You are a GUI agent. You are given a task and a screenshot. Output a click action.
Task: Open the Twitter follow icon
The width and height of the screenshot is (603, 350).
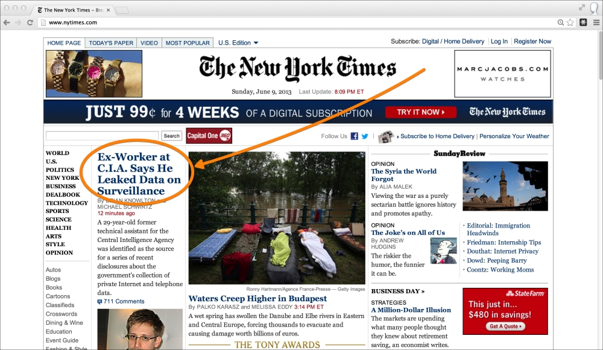365,136
